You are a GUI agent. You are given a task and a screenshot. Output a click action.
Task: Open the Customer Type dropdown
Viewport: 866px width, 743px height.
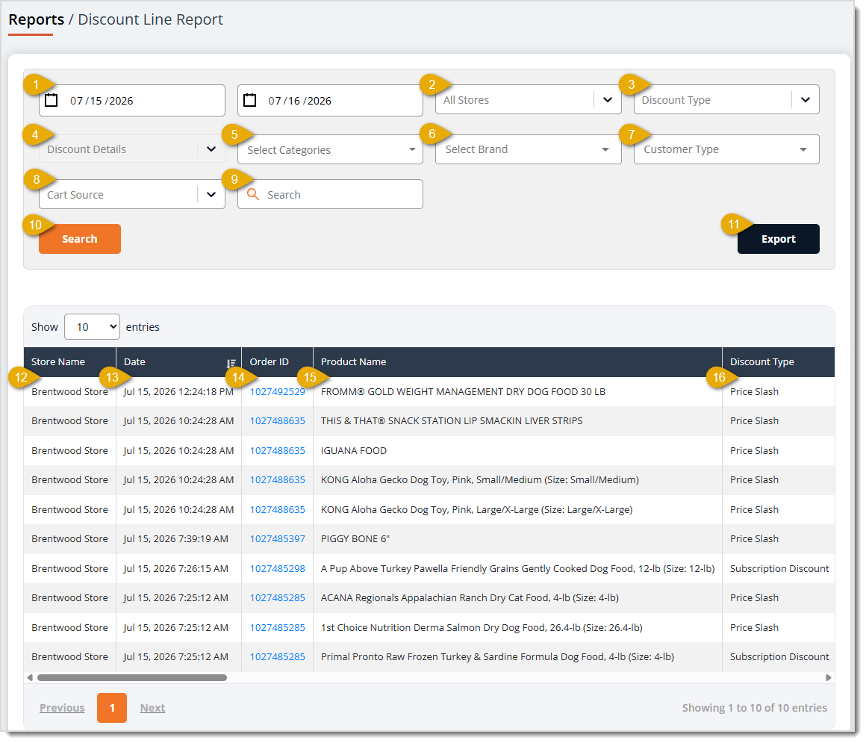726,149
